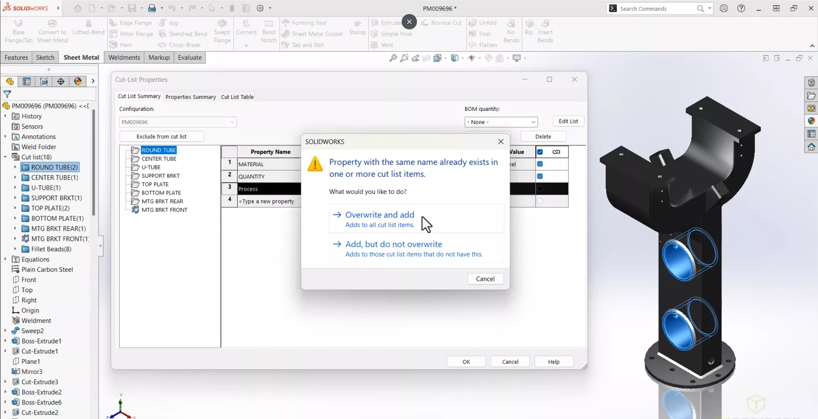Open the FeatureManager design tree tab icon

[10, 81]
